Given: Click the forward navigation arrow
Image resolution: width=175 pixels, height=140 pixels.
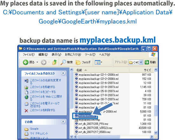Looking at the screenshot, I should [x=44, y=62].
